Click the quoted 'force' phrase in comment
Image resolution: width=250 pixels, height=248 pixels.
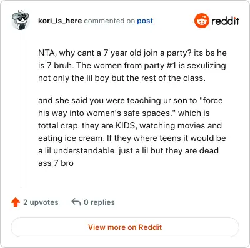point(211,101)
